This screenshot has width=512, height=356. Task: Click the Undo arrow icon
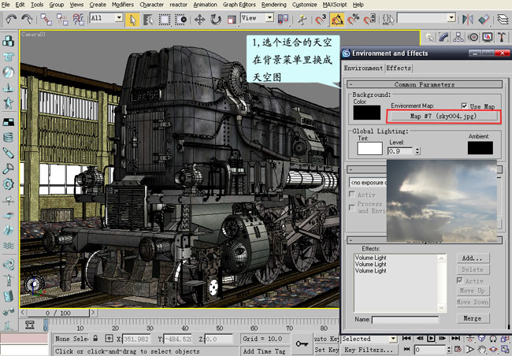coord(12,18)
